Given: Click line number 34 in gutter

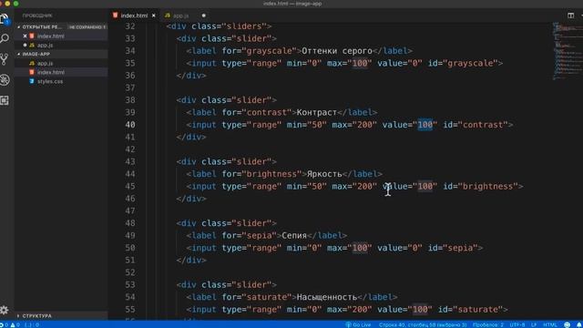Looking at the screenshot, I should tap(130, 51).
